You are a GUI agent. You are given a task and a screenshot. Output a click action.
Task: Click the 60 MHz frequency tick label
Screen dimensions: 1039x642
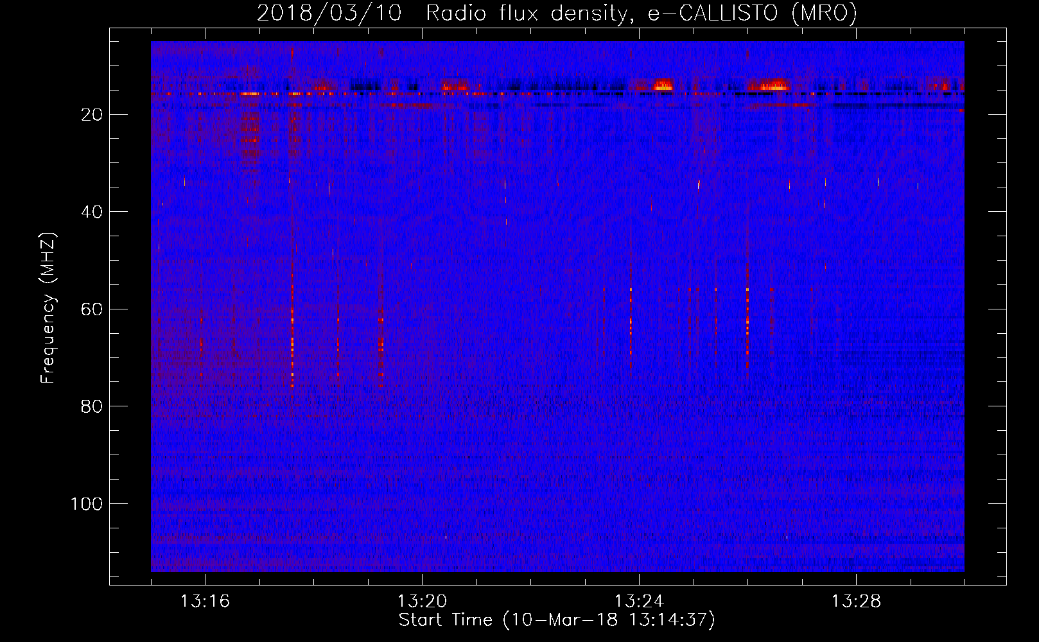pos(92,309)
